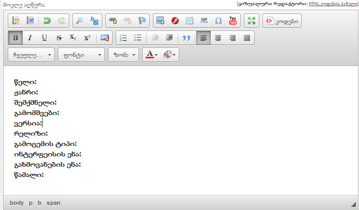
Task: Click the Undo arrow icon
Action: (47, 21)
